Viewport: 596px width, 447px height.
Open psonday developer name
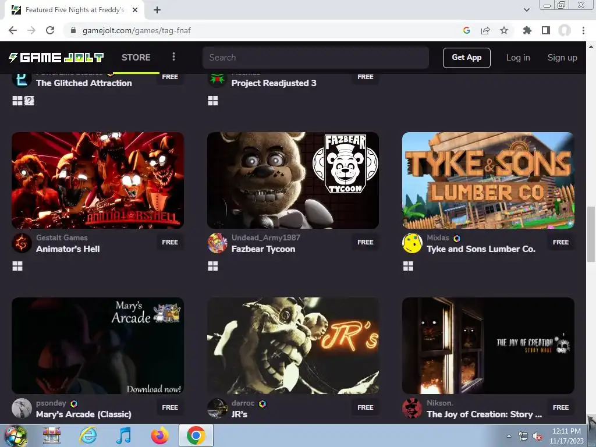coord(51,403)
